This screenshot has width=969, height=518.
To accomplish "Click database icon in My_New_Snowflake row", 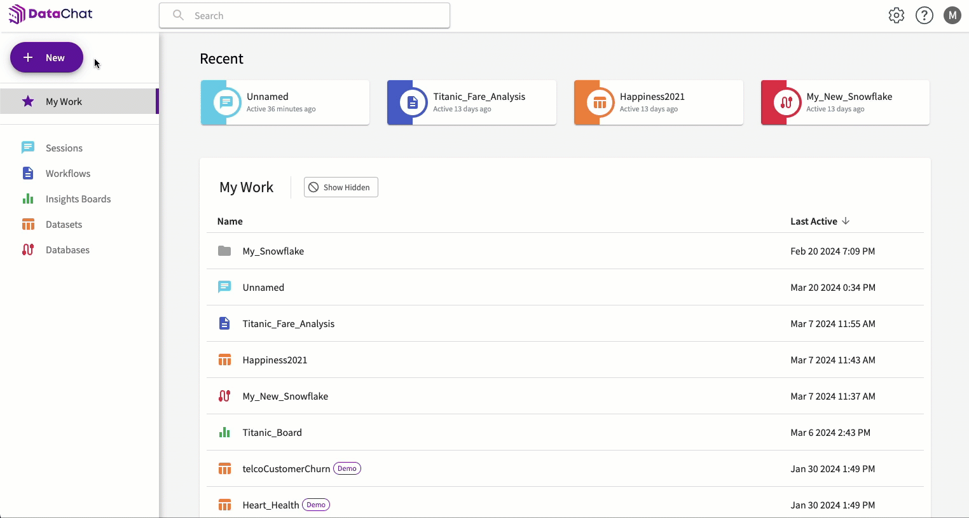I will coord(224,396).
